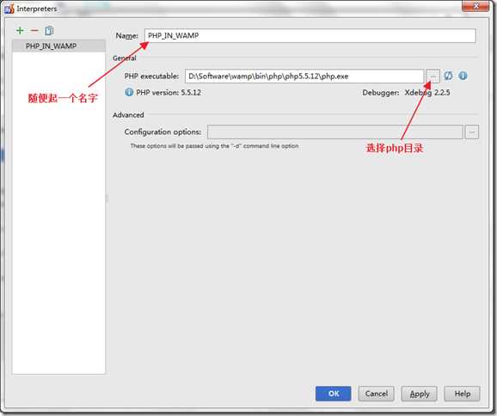Browse for the PHP executable path

pos(433,76)
